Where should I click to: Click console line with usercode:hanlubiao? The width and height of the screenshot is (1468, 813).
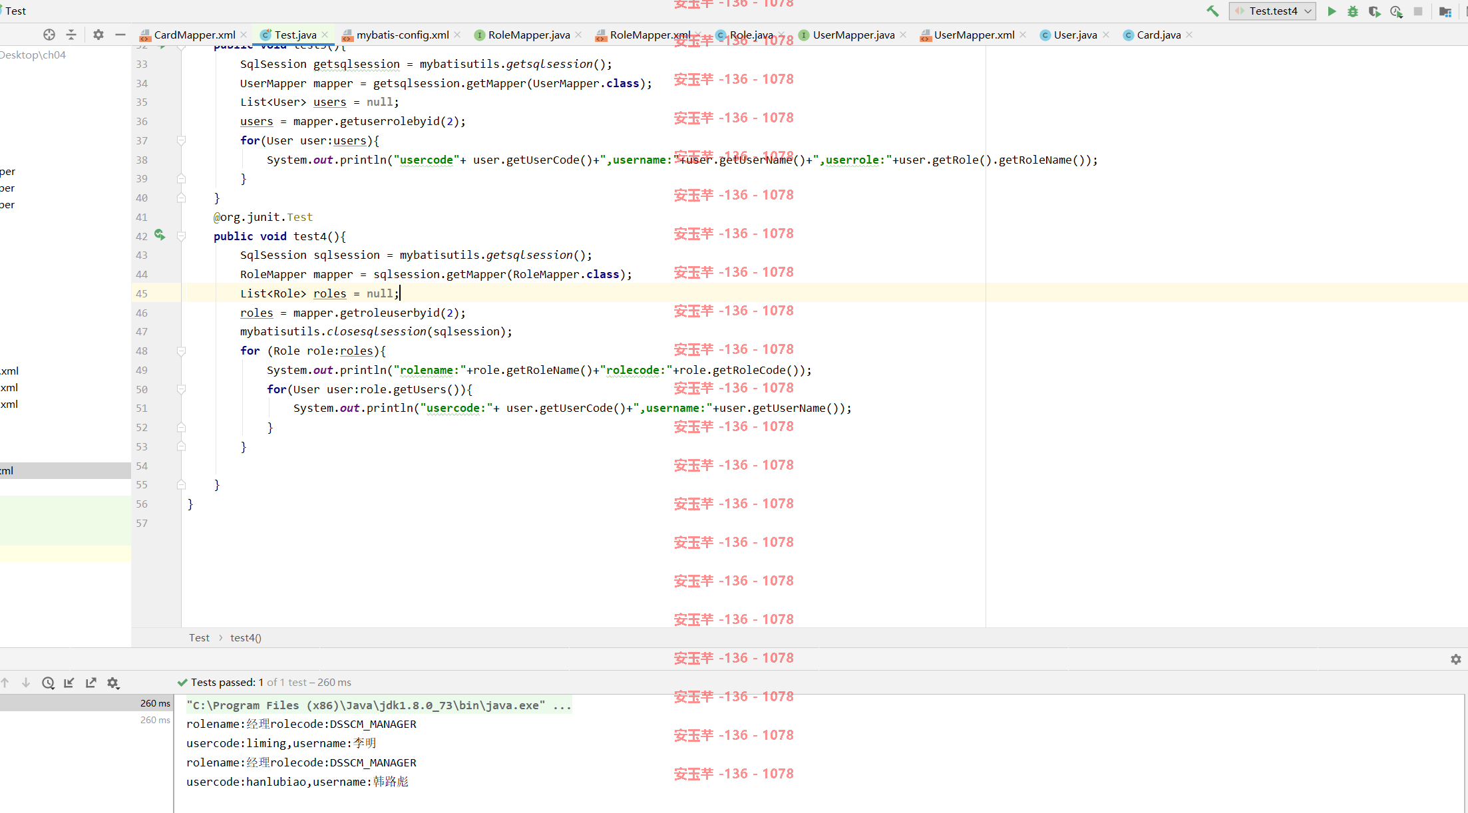297,782
